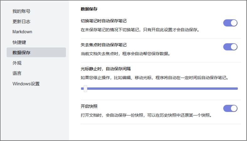Click the auto-save interval slider handle
Viewport: 247px width, 141px height.
pyautogui.click(x=85, y=89)
